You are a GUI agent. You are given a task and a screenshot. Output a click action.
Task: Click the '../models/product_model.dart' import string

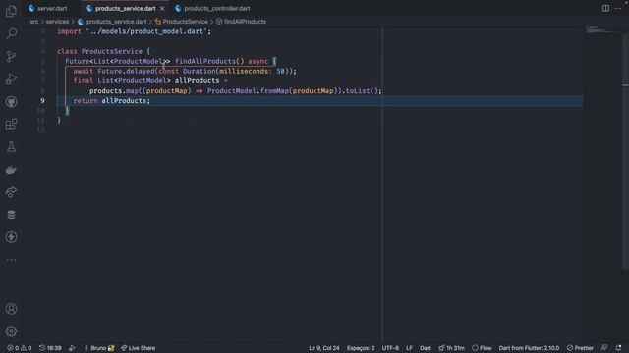click(x=146, y=31)
